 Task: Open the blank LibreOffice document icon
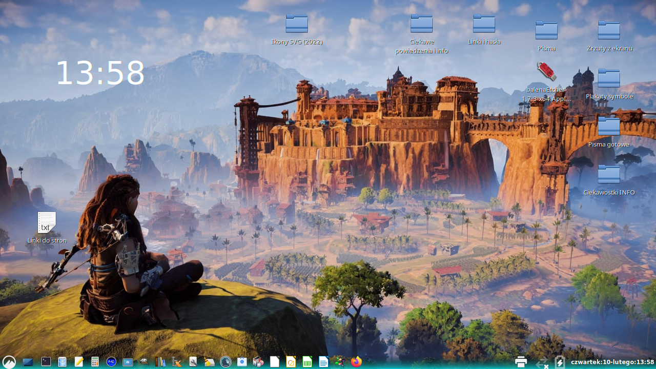pos(275,362)
